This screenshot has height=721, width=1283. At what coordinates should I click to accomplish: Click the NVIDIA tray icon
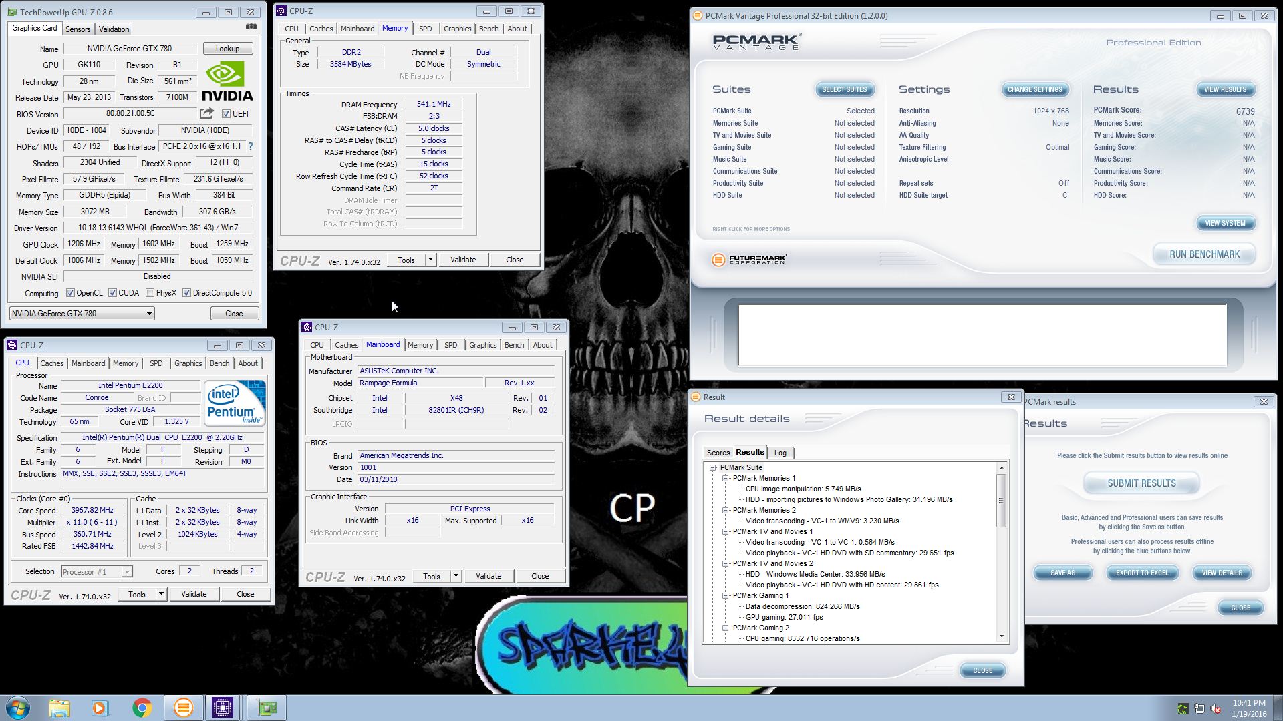pos(1183,708)
